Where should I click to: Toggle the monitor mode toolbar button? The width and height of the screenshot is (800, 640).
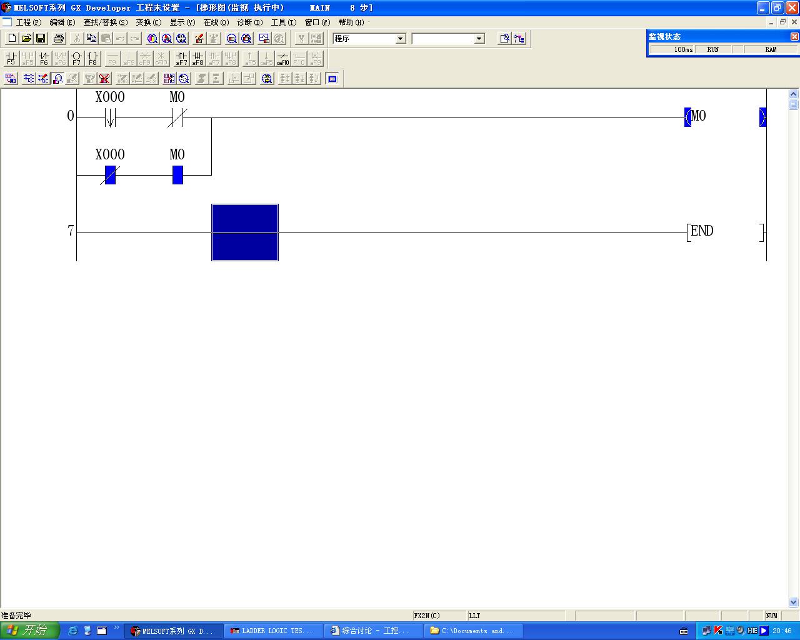pyautogui.click(x=57, y=79)
